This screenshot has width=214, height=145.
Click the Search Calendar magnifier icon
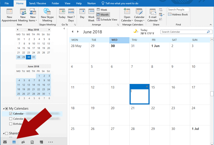[x=208, y=32]
